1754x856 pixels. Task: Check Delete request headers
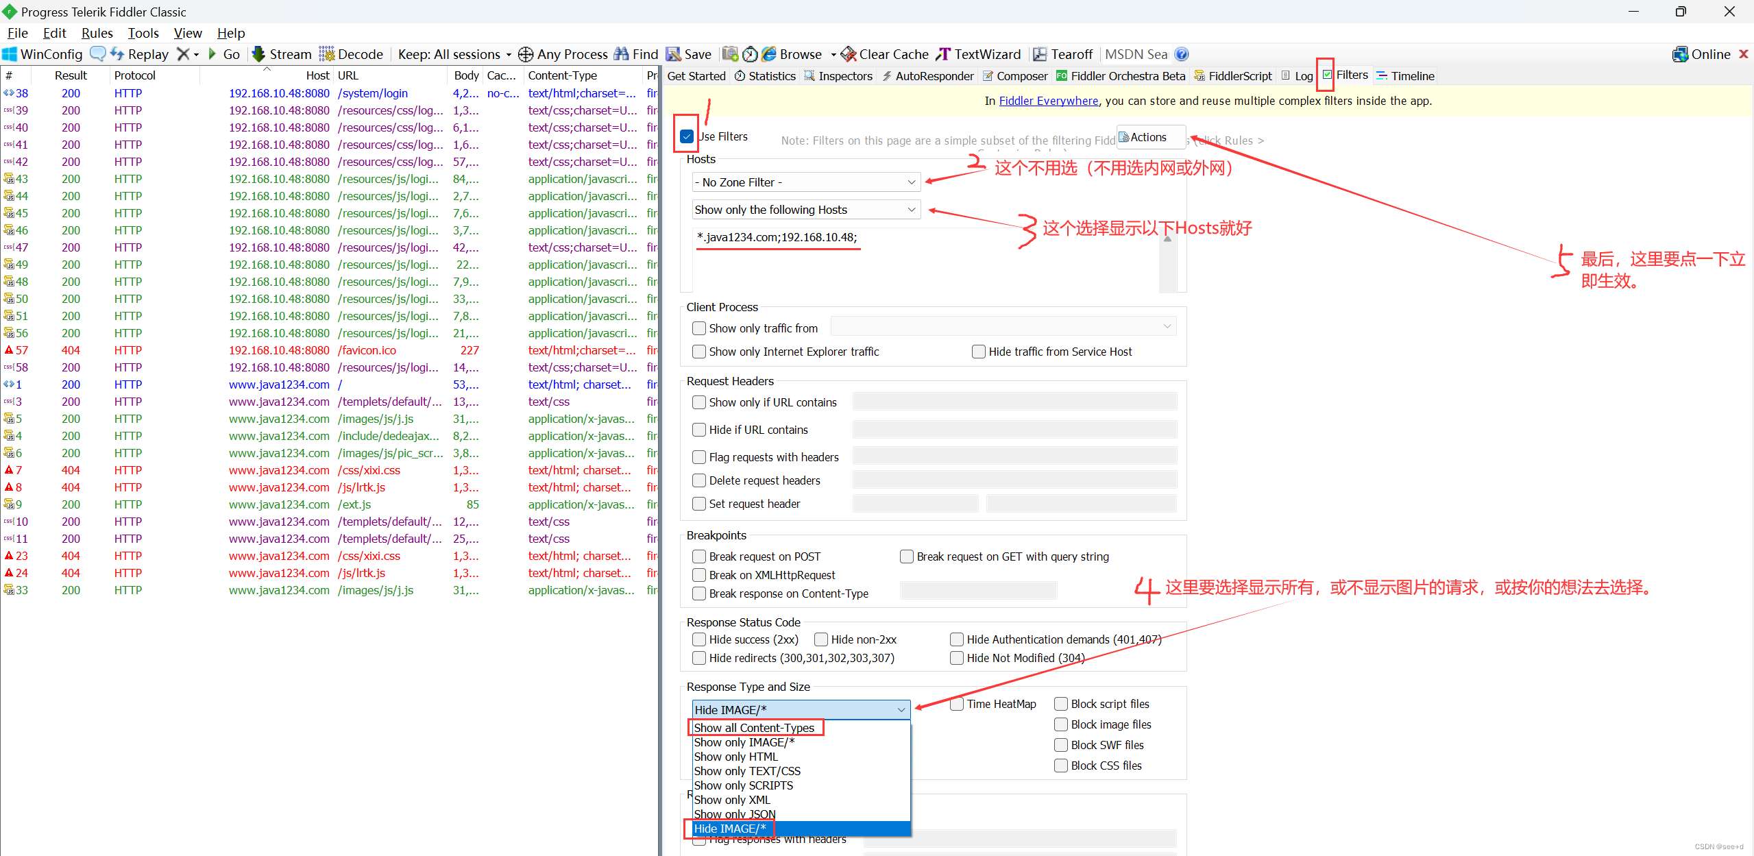pyautogui.click(x=699, y=480)
